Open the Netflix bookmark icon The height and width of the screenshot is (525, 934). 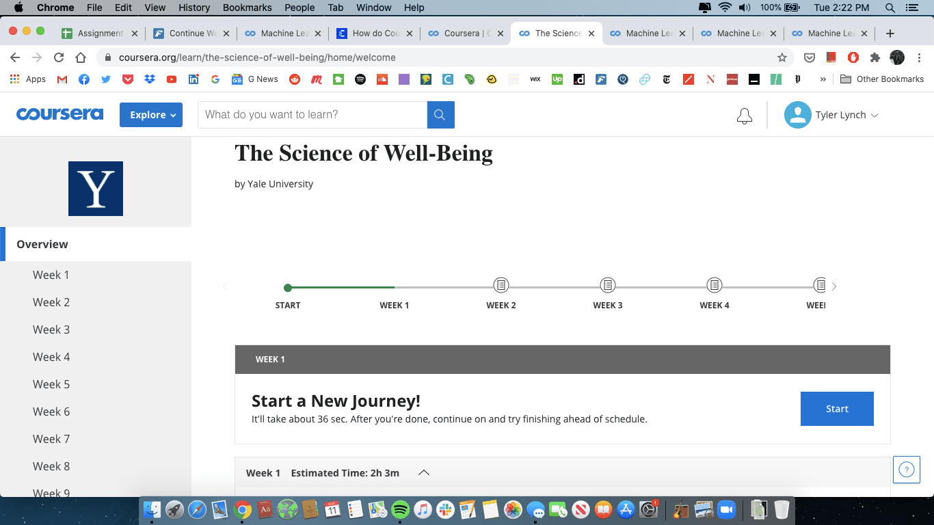(x=710, y=79)
